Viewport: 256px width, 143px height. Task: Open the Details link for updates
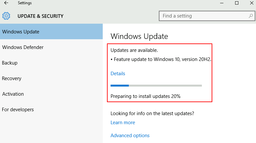[x=118, y=74]
